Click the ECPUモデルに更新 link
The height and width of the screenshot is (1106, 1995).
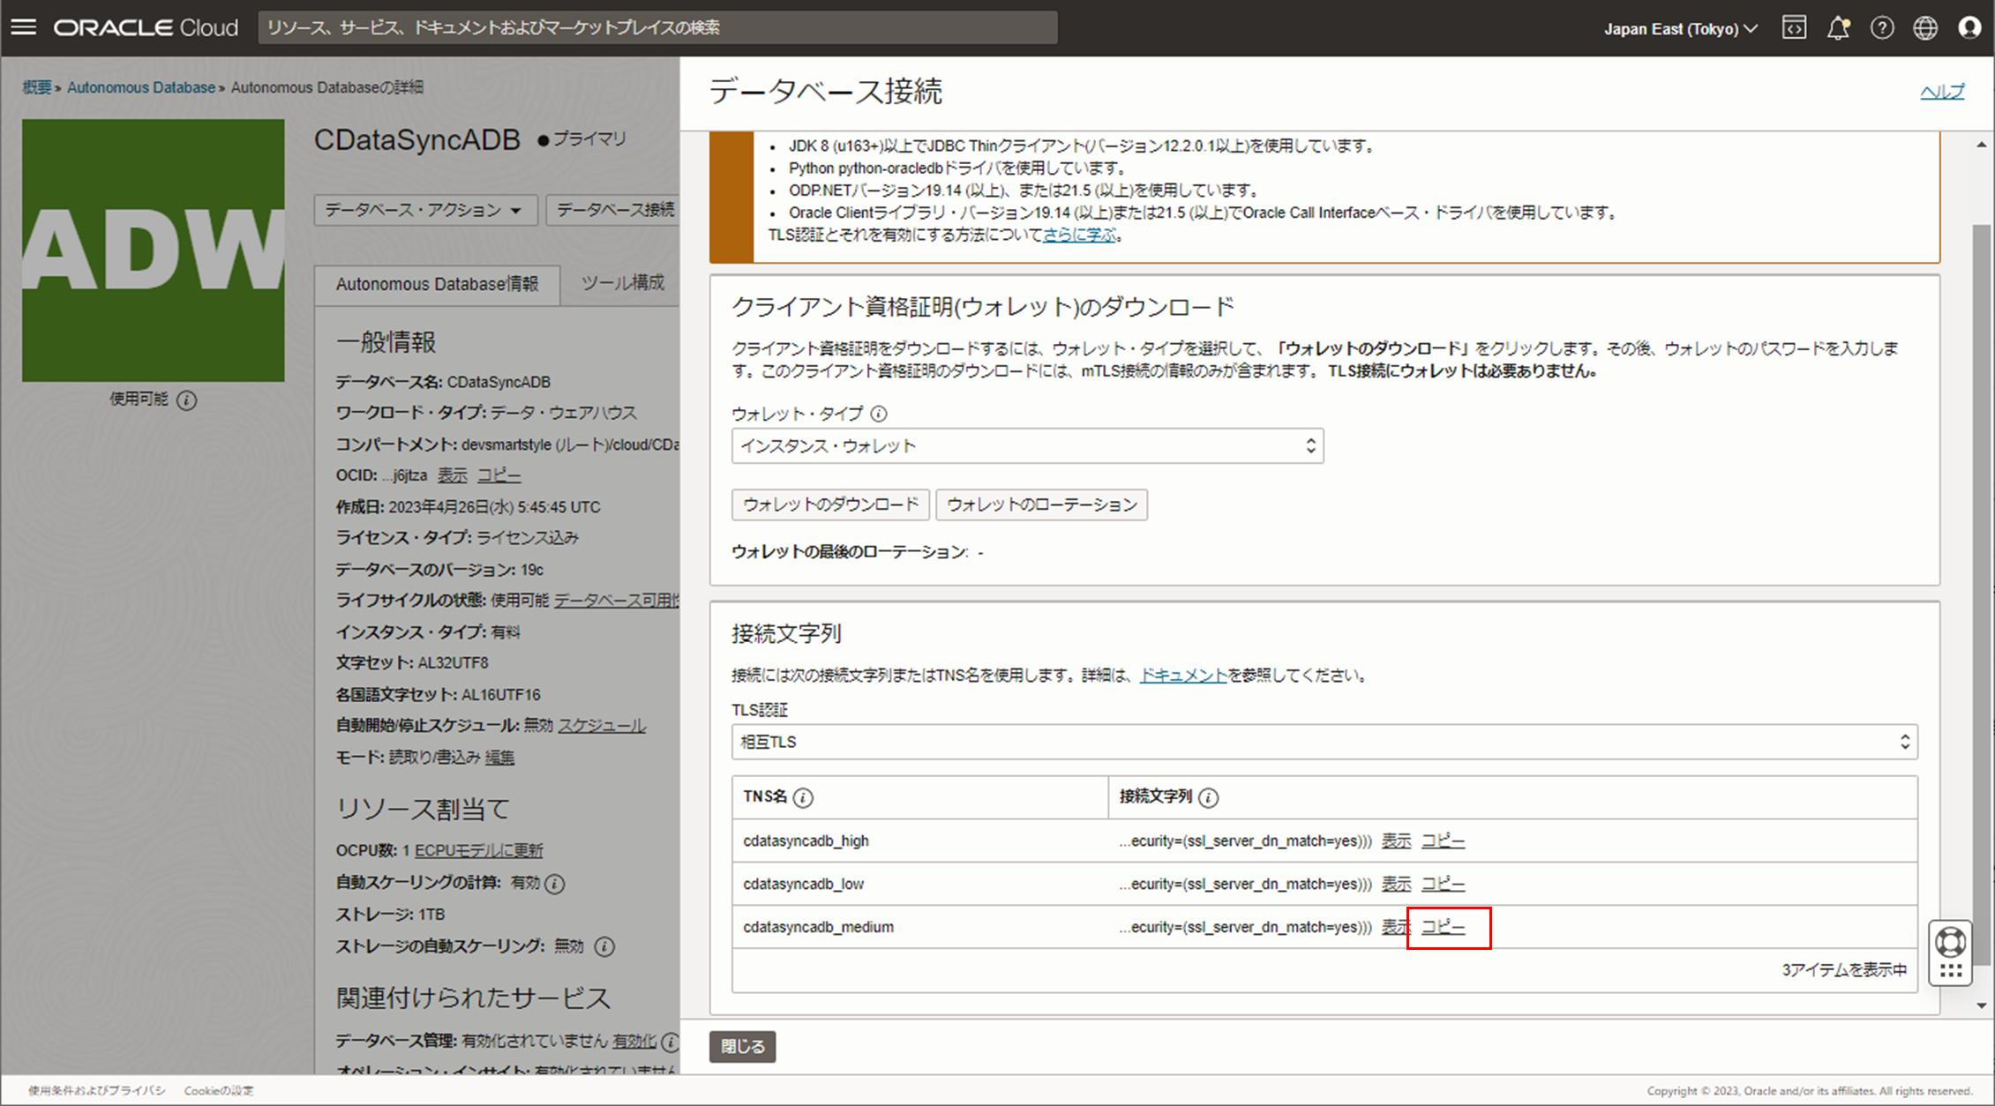point(479,851)
